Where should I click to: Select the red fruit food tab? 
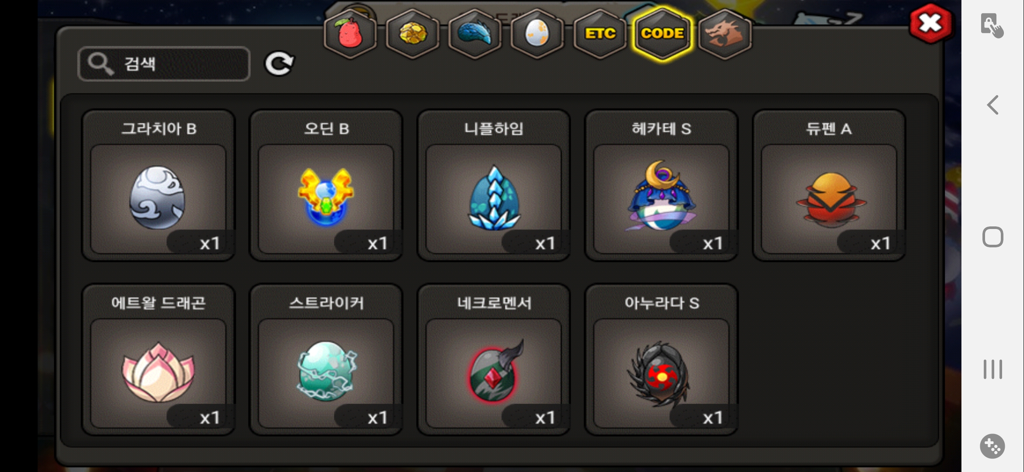click(350, 34)
